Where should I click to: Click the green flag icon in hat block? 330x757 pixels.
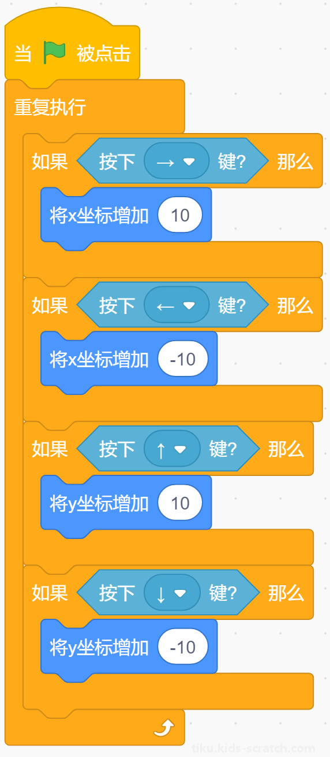(x=55, y=53)
